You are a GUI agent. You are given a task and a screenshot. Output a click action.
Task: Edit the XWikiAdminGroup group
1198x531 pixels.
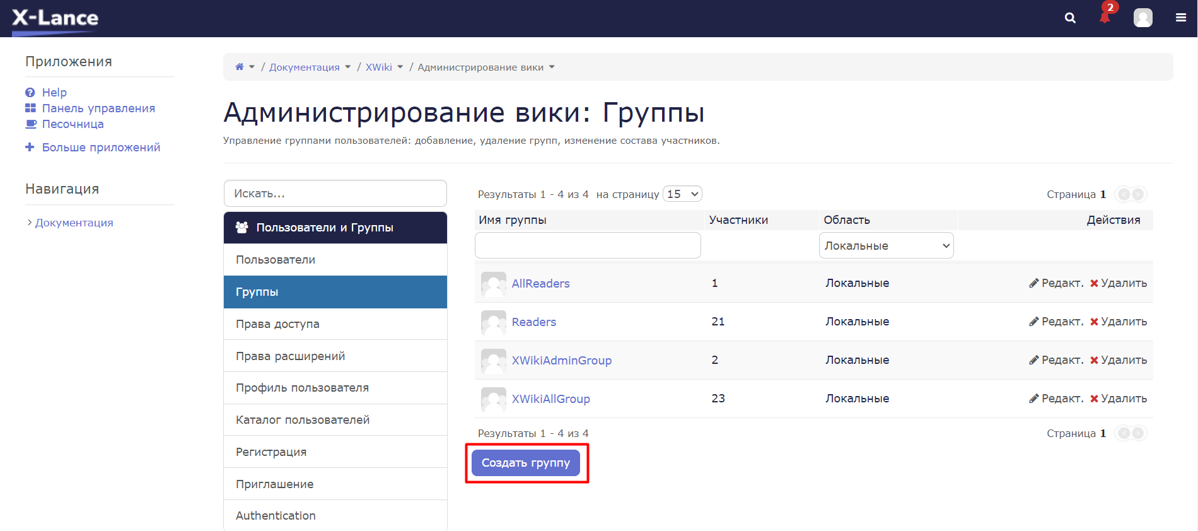pyautogui.click(x=1056, y=360)
